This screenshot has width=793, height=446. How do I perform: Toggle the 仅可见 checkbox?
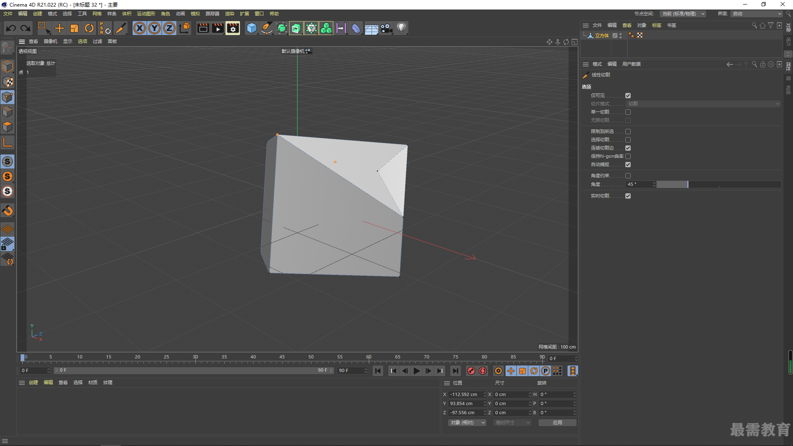coord(628,95)
